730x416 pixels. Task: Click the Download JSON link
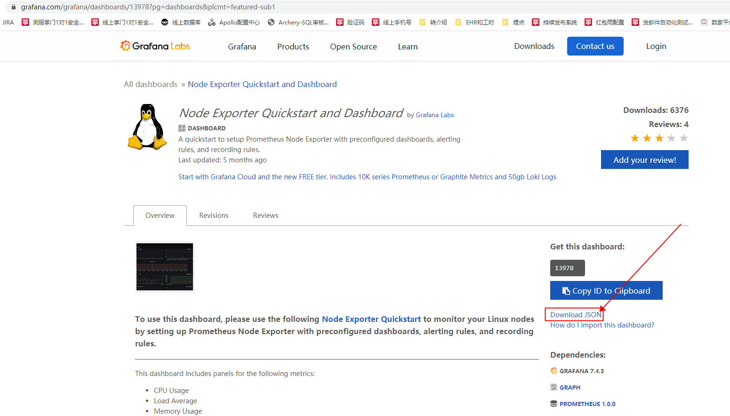tap(576, 315)
